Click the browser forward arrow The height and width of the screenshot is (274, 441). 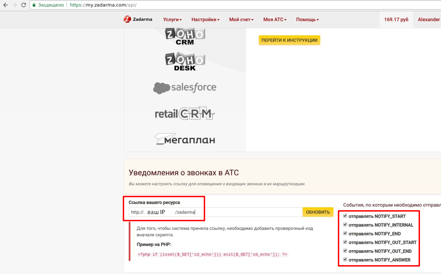pyautogui.click(x=15, y=5)
